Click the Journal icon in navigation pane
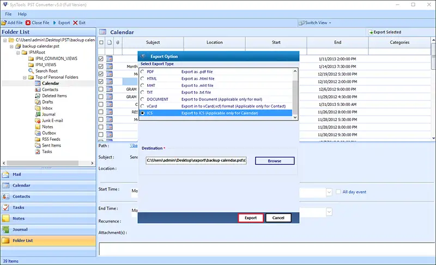This screenshot has width=436, height=265. coord(5,230)
